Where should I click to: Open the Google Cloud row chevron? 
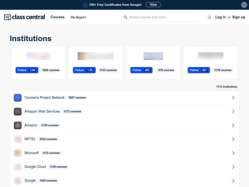point(233,167)
